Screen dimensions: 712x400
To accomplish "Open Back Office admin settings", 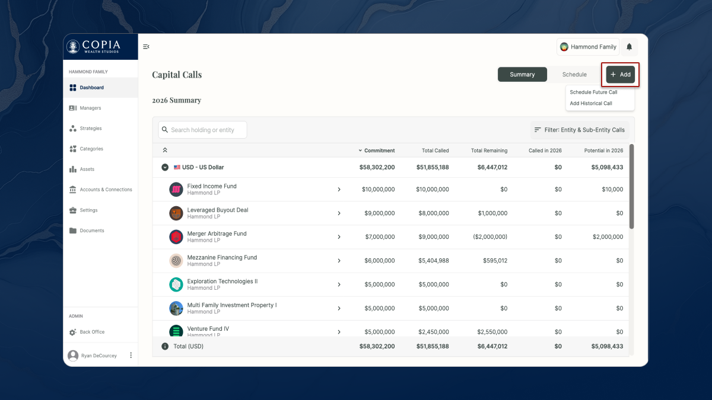I will [91, 332].
